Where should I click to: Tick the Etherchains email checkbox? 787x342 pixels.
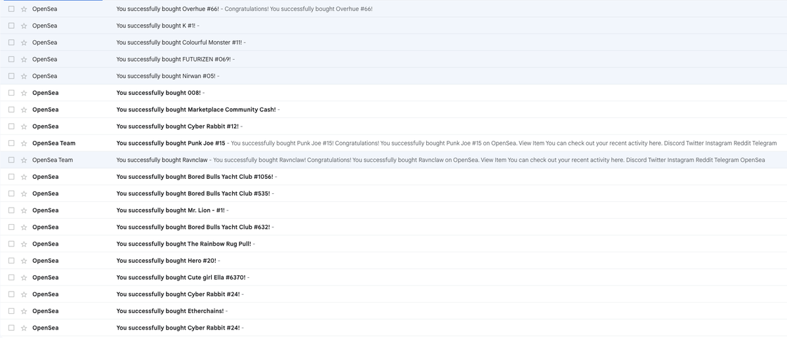point(11,311)
